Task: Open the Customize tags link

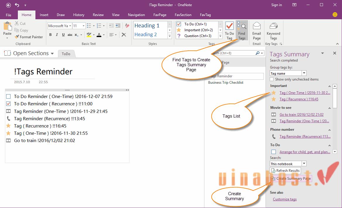Action: [285, 199]
